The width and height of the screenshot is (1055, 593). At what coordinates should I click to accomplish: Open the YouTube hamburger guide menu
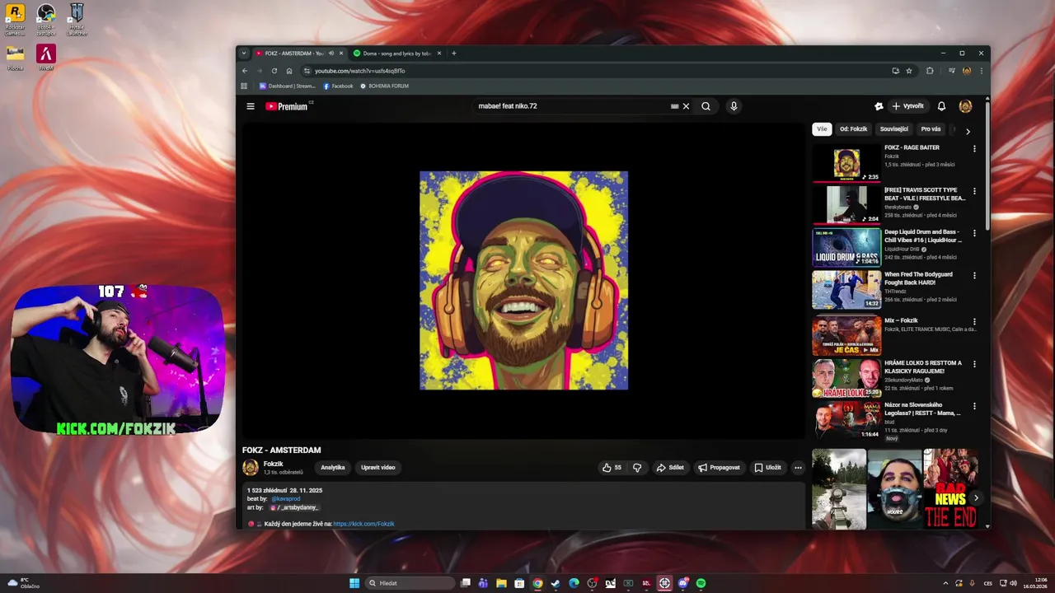point(251,106)
